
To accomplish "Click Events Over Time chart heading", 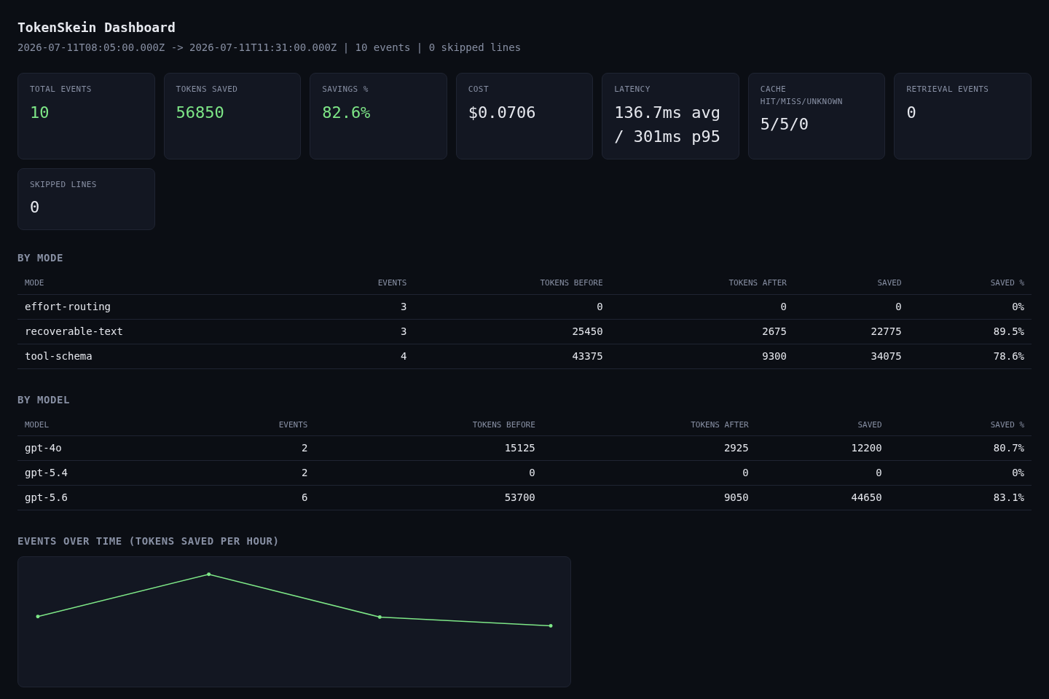I will pyautogui.click(x=148, y=541).
